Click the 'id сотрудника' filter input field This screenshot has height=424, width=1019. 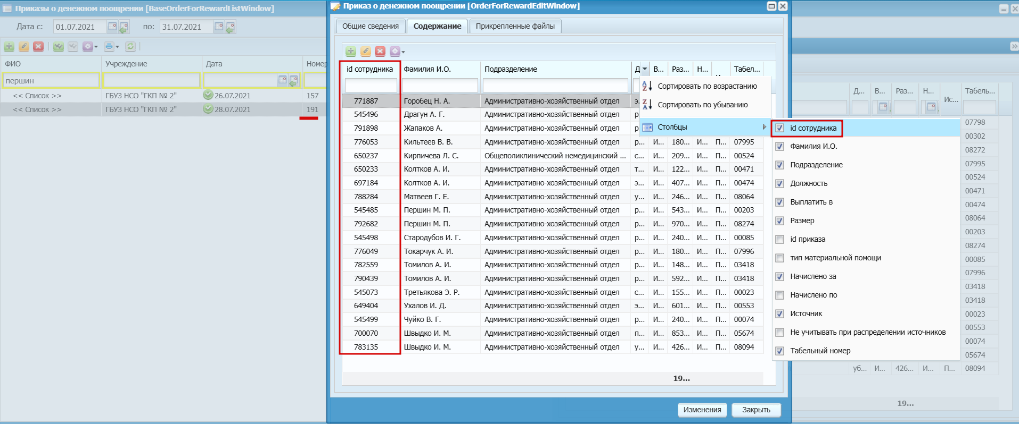tap(371, 85)
